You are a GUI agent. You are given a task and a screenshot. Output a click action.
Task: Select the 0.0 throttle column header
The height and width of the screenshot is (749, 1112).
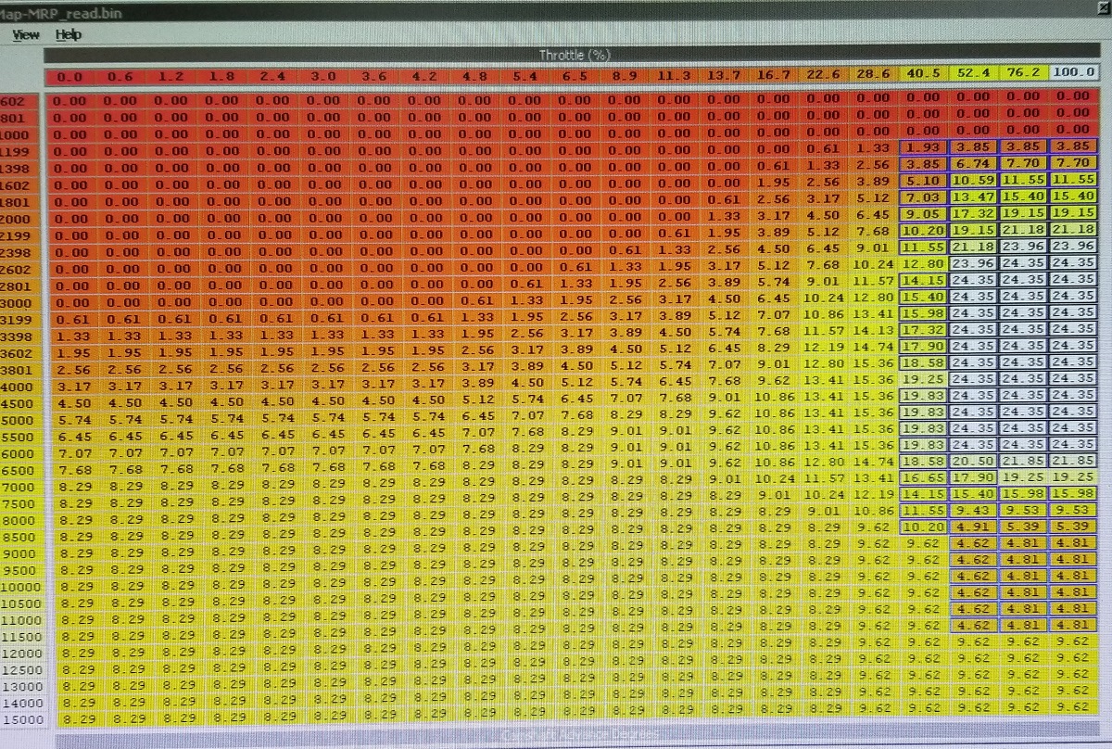click(x=69, y=76)
